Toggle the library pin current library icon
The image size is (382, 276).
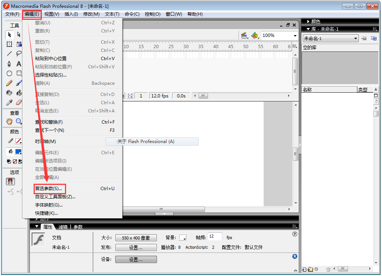click(364, 38)
